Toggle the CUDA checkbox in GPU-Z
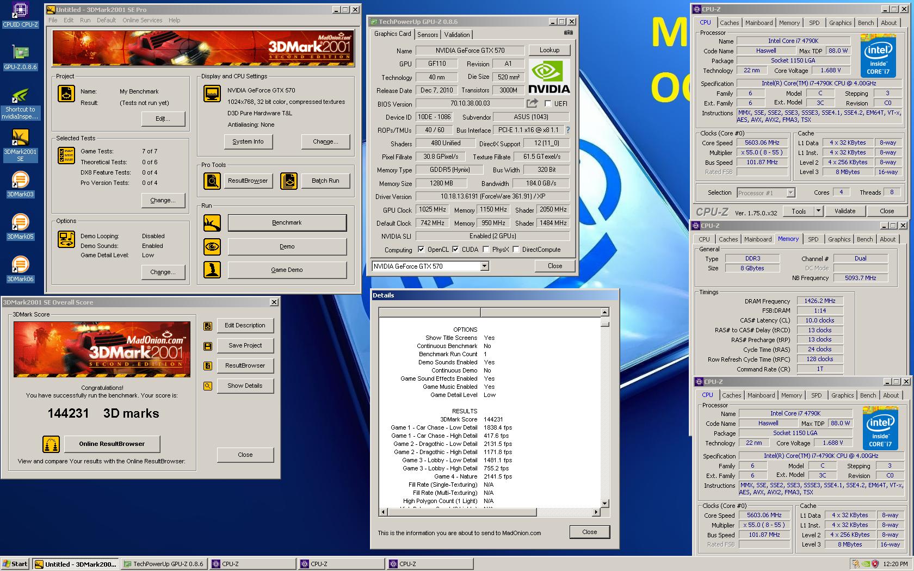The height and width of the screenshot is (571, 914). click(x=455, y=250)
